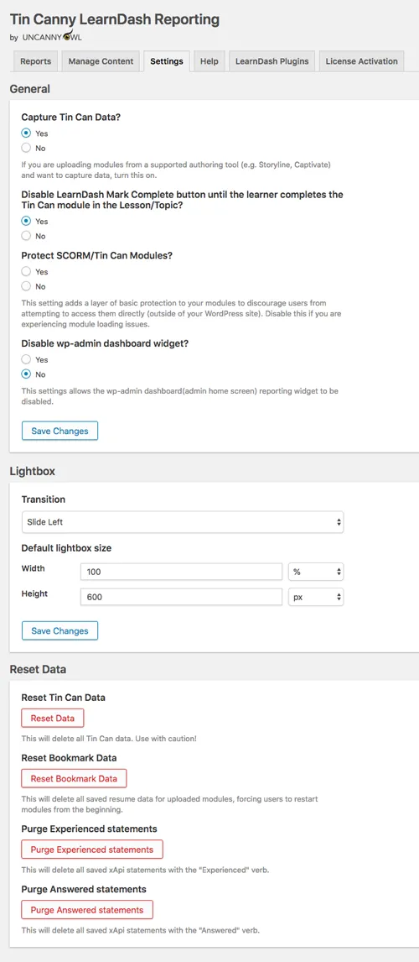
Task: Click the Purge Experienced statements button
Action: coord(92,850)
